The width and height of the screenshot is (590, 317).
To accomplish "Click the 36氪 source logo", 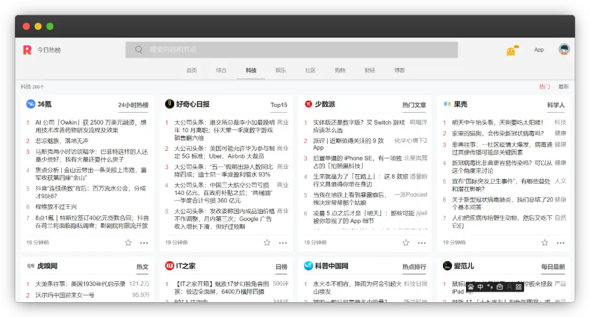I will (31, 104).
